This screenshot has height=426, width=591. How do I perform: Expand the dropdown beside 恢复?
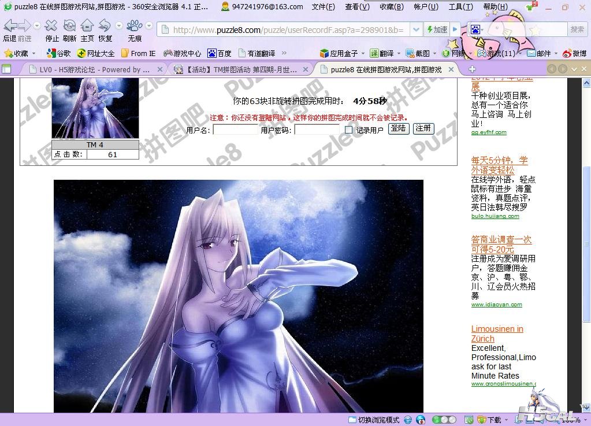pyautogui.click(x=119, y=25)
